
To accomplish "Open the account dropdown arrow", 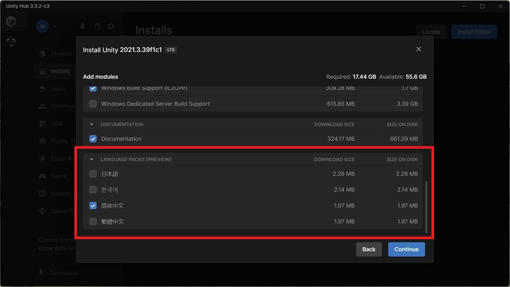I will coord(54,27).
